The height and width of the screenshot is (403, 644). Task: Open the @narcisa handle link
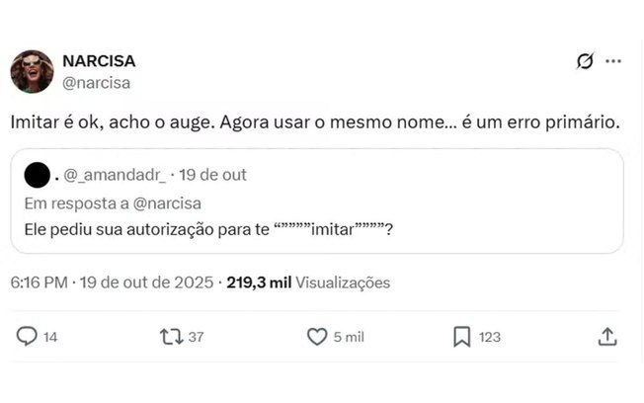(97, 83)
